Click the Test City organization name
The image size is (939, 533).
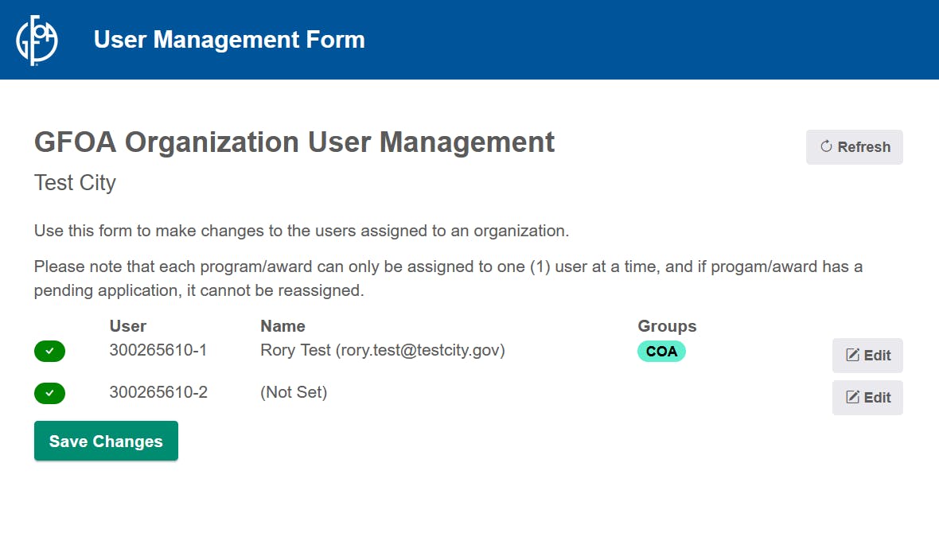[x=75, y=183]
